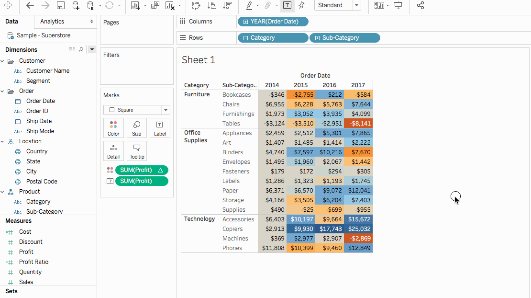
Task: Click the Undo arrow
Action: [x=30, y=6]
